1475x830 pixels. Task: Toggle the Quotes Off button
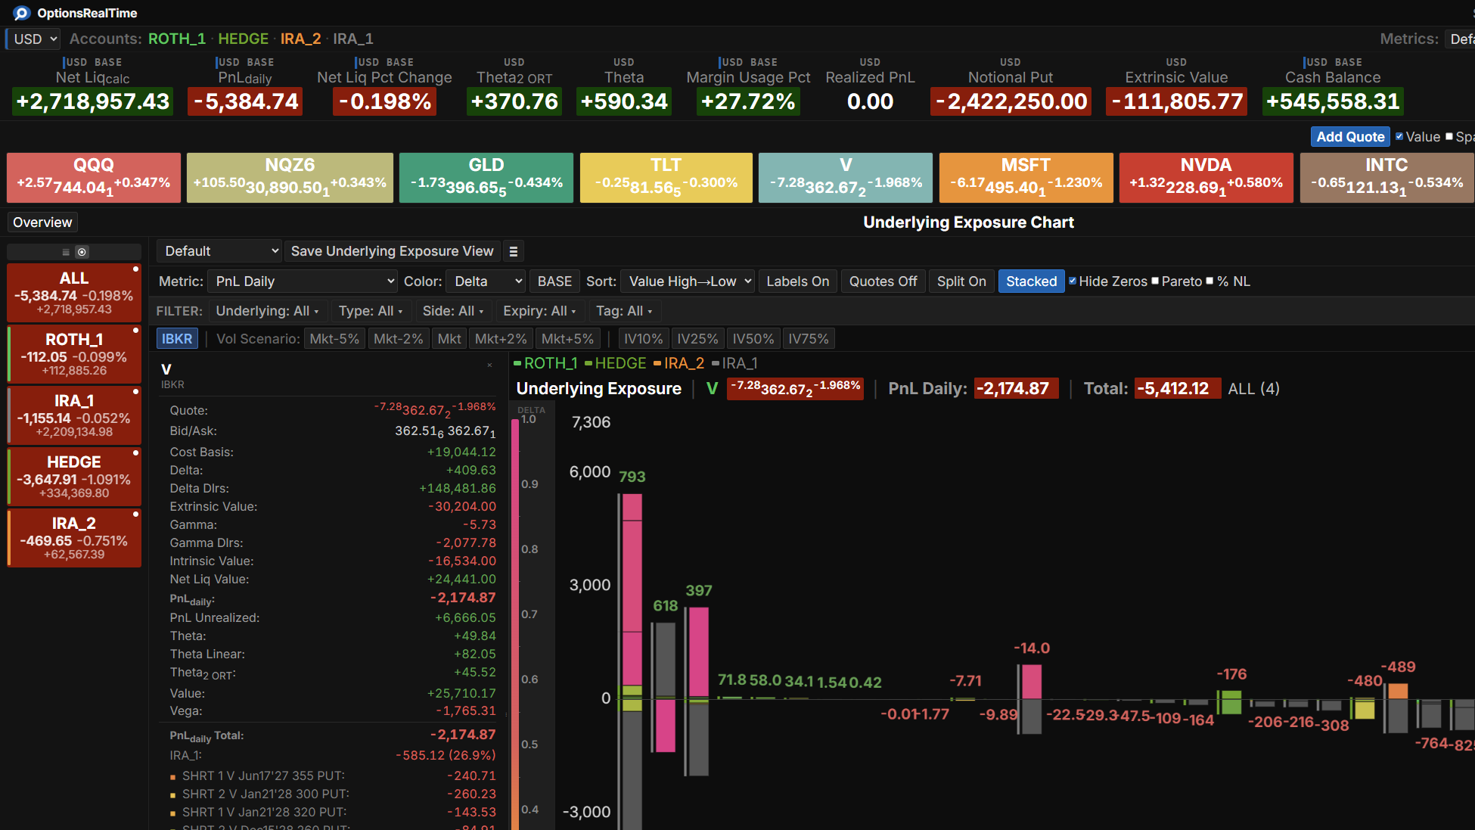[883, 281]
